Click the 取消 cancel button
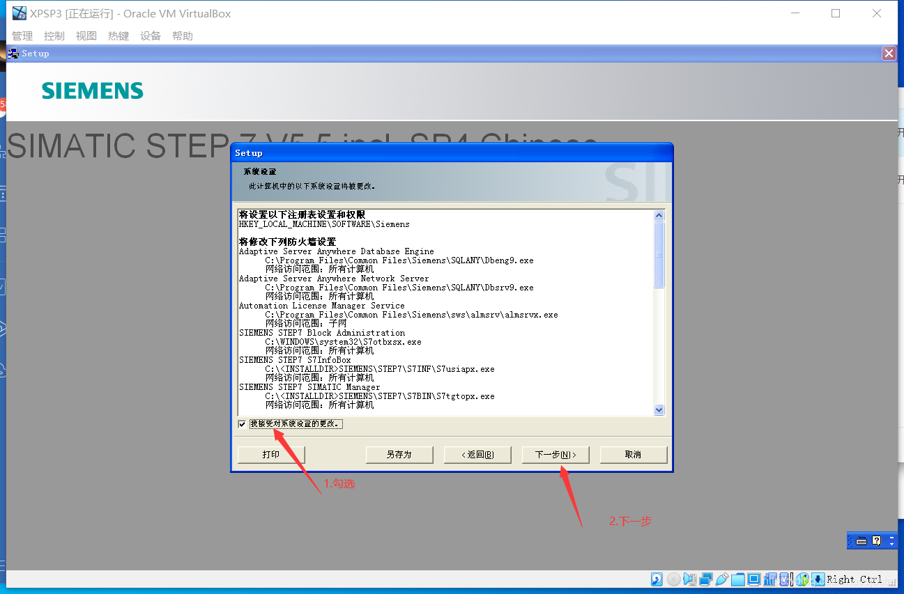904x594 pixels. click(633, 455)
